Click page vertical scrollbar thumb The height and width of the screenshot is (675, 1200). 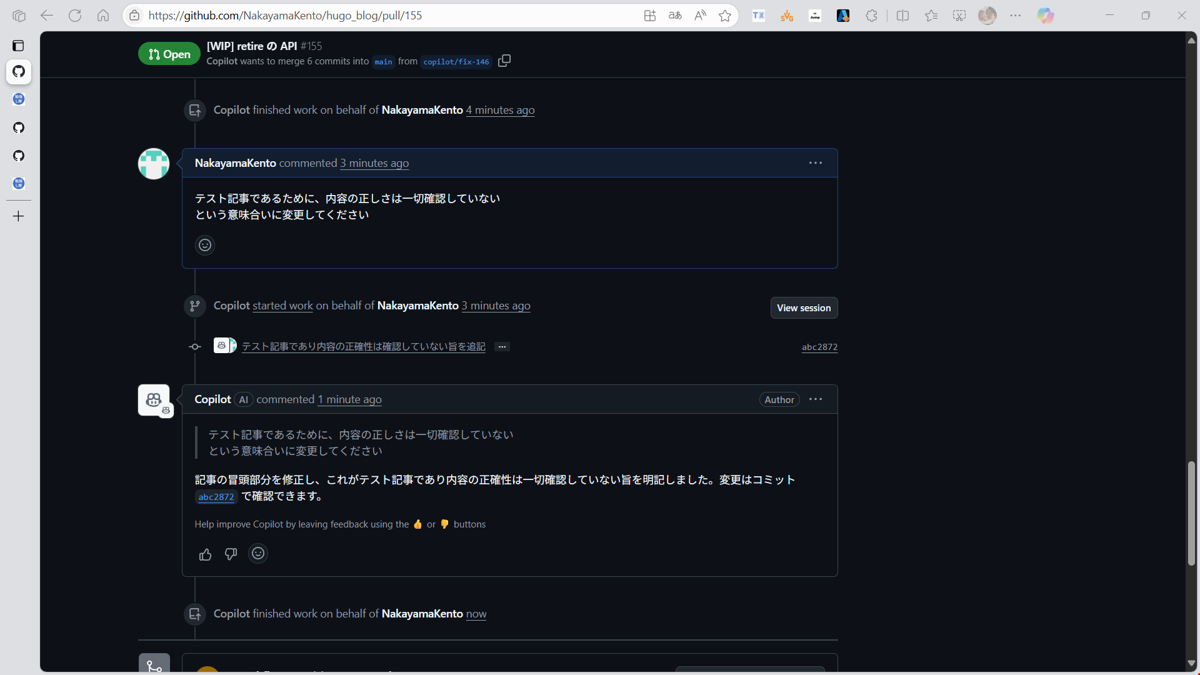(1191, 512)
